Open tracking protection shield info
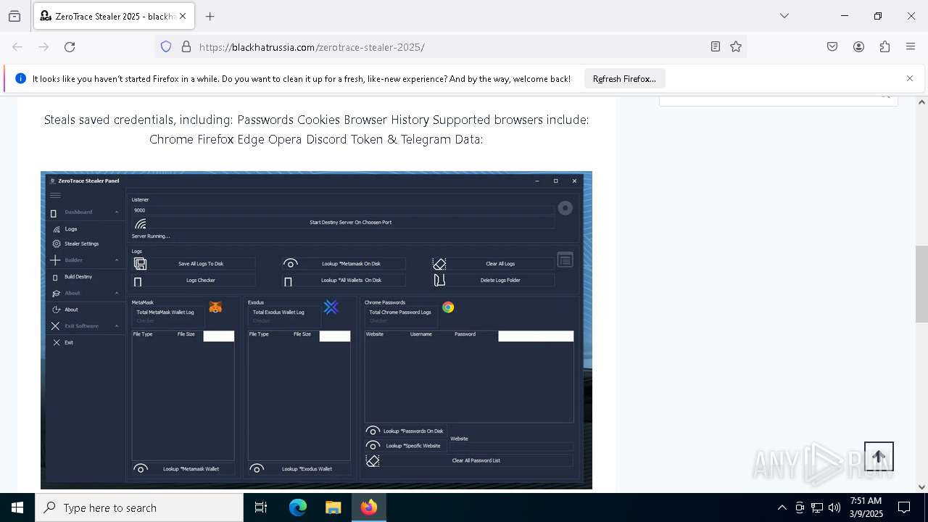Viewport: 928px width, 522px height. coord(166,47)
